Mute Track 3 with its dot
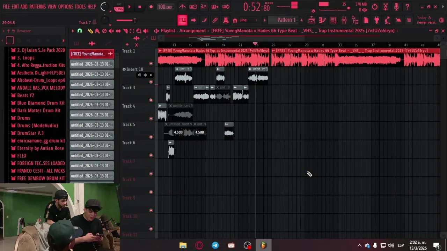Viewport: 447px width, 251px height. 151,100
